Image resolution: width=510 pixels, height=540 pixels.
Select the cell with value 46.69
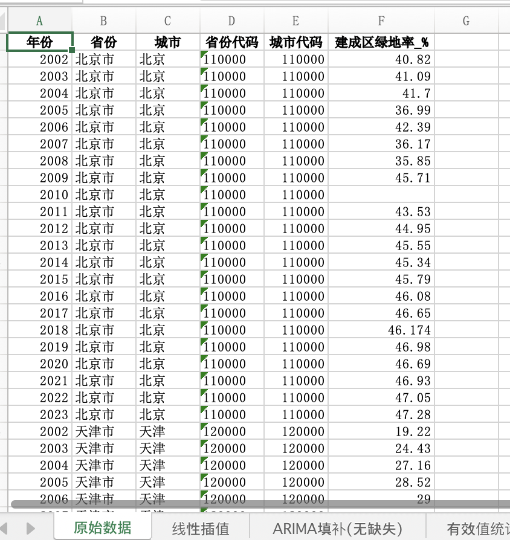381,364
